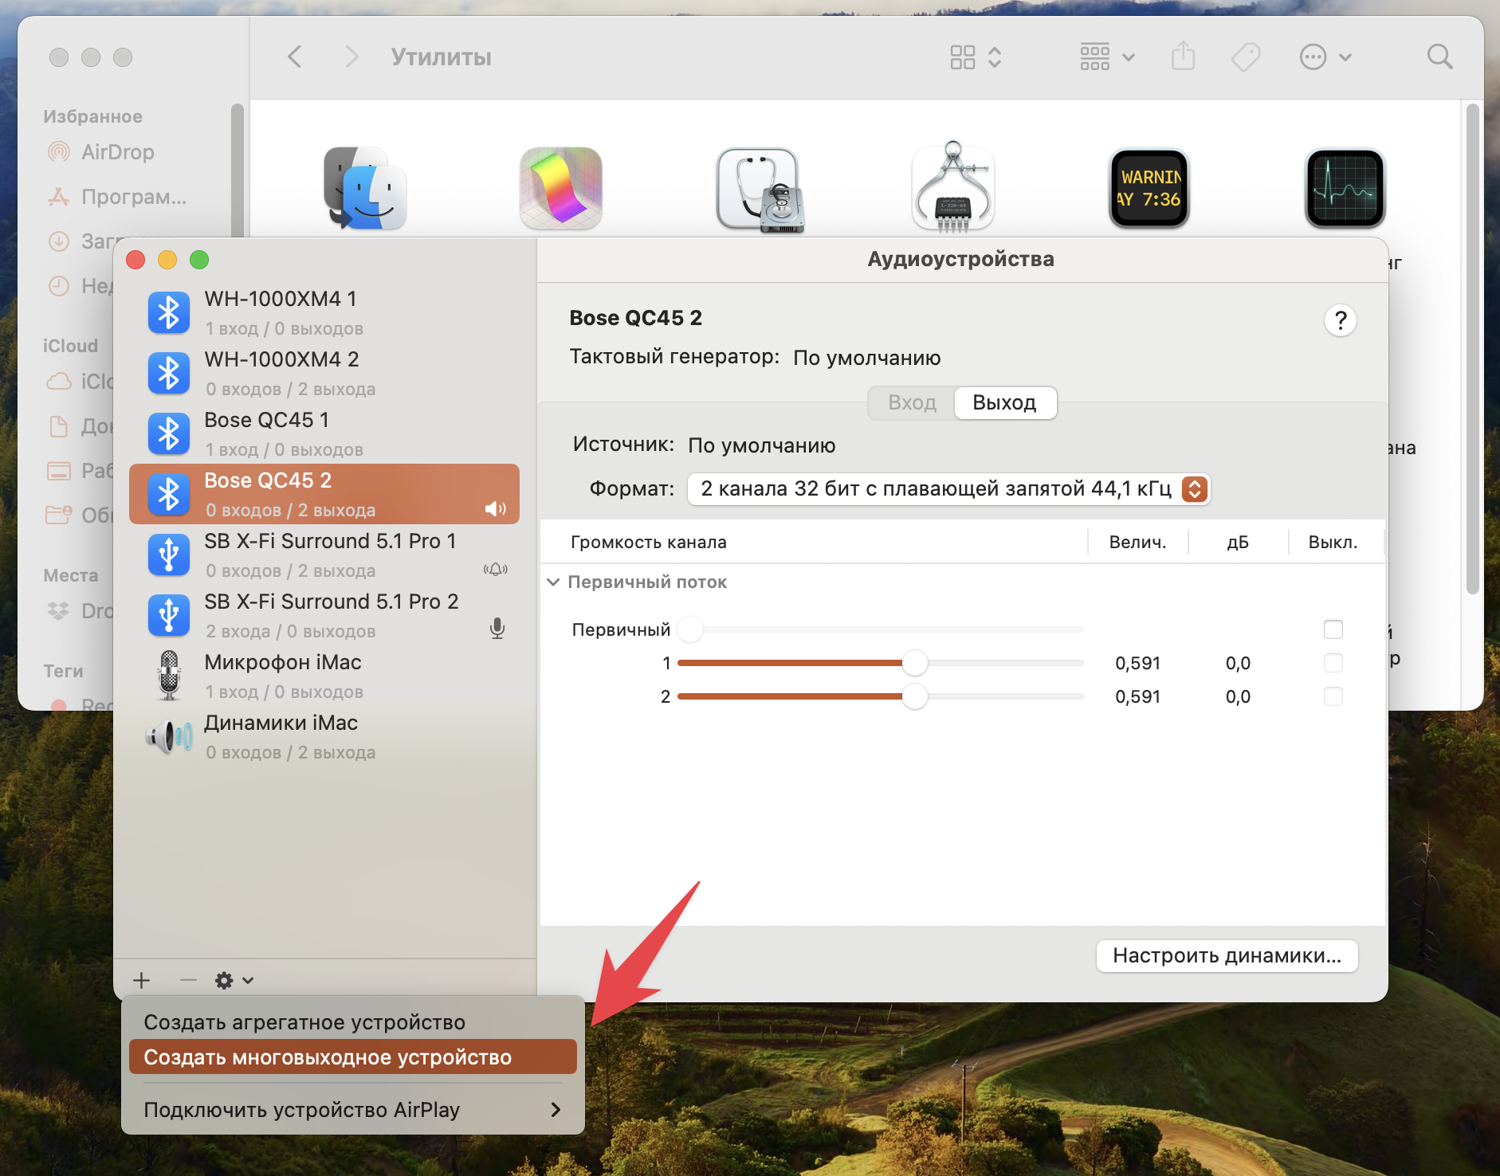
Task: Select the WH-1000XM4 1 Bluetooth device icon
Action: [x=169, y=312]
